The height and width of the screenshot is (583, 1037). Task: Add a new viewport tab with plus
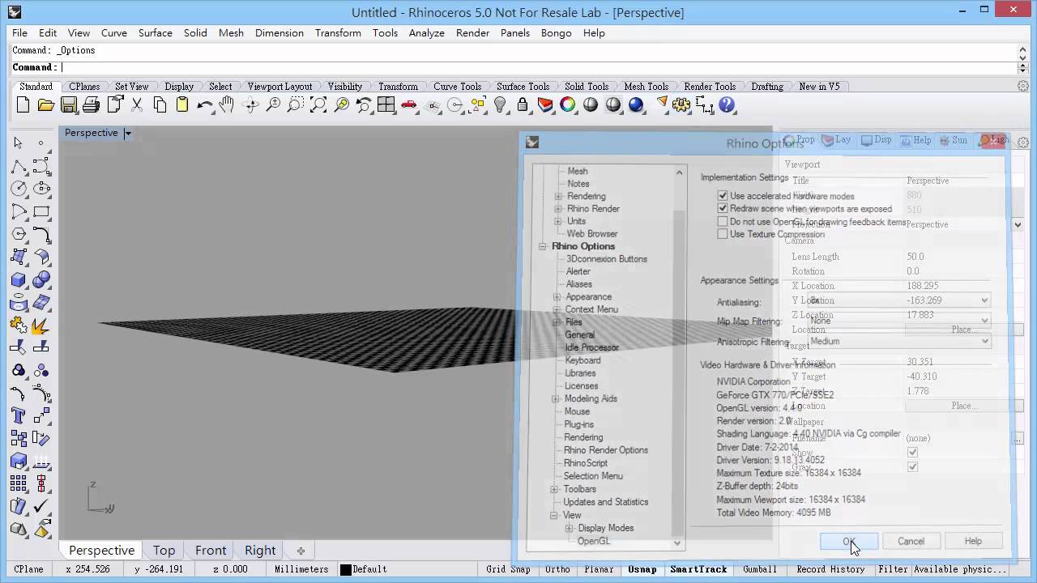(301, 551)
